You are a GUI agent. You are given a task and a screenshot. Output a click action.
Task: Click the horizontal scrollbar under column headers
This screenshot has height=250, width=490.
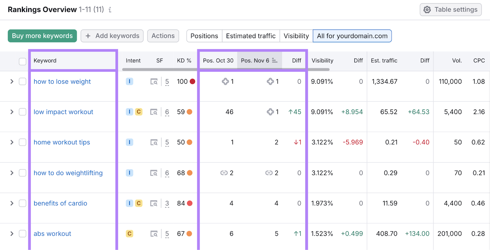coord(225,69)
